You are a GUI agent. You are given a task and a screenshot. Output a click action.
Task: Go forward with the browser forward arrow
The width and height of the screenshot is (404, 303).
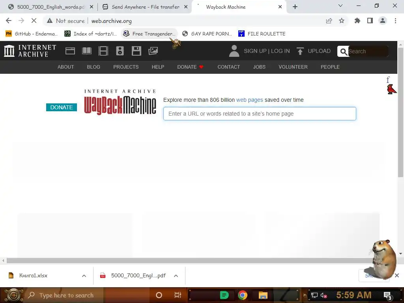pyautogui.click(x=21, y=21)
